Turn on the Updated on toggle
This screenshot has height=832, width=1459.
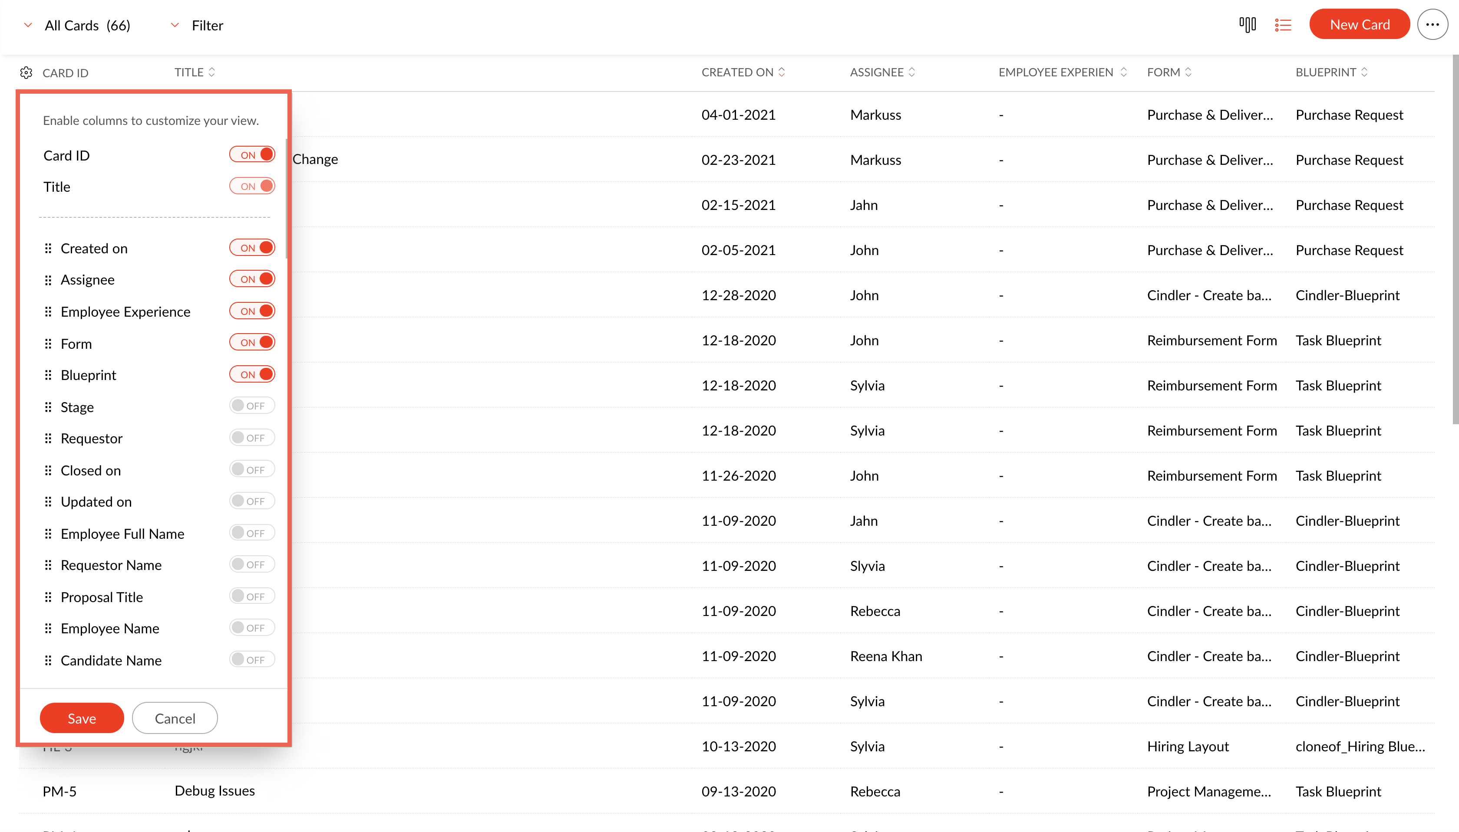click(x=252, y=501)
